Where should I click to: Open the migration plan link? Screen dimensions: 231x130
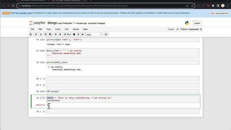[x=24, y=13]
